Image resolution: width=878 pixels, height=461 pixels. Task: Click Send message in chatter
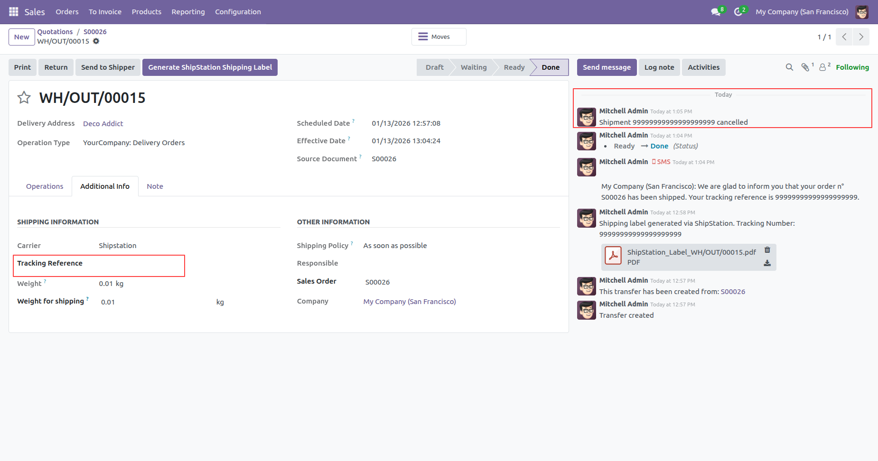tap(607, 67)
